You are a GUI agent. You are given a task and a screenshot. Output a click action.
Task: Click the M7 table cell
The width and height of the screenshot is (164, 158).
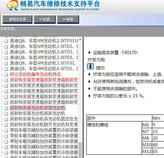pyautogui.click(x=147, y=131)
